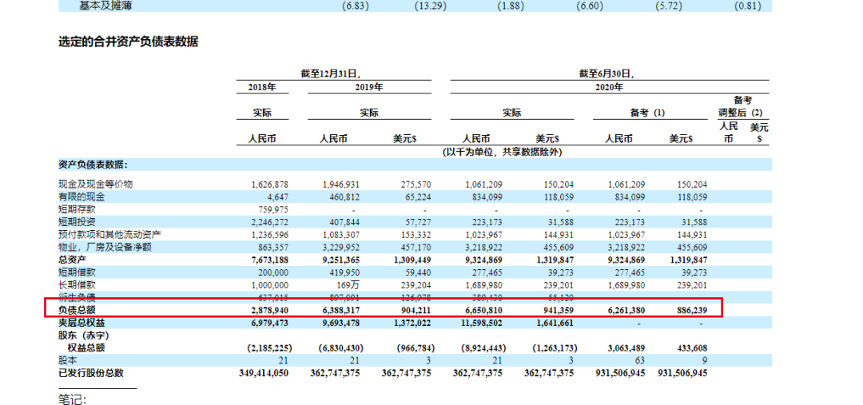Screen dimensions: 863x405
Task: Click the 短期存款 row label
Action: click(79, 209)
